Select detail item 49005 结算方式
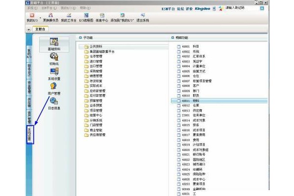 (191, 71)
